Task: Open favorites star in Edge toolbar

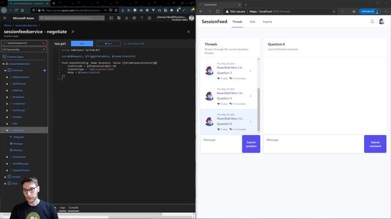Action: [354, 12]
